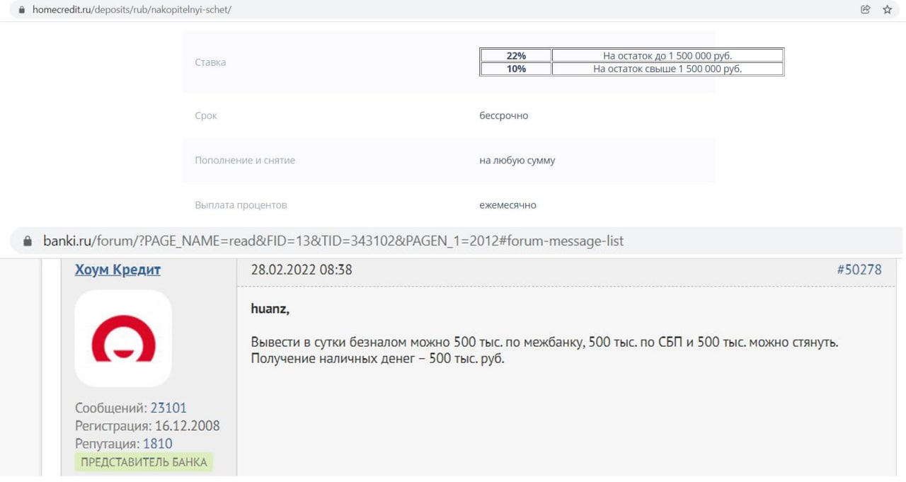Open the Хоум Кредит user profile link

[117, 270]
